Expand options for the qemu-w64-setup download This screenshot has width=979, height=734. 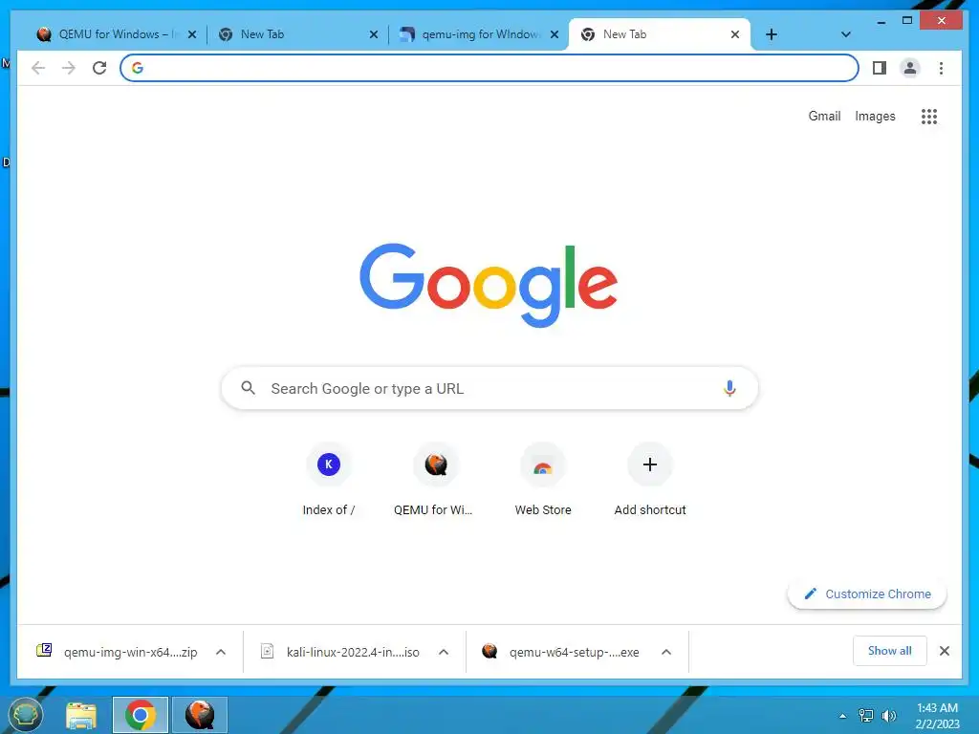click(666, 652)
